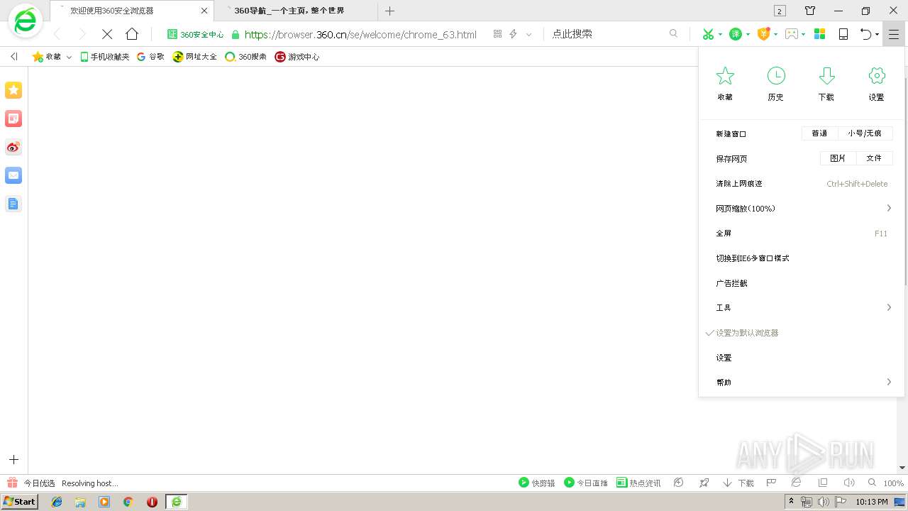Open a new tab with plus button
This screenshot has width=908, height=511.
click(x=389, y=11)
